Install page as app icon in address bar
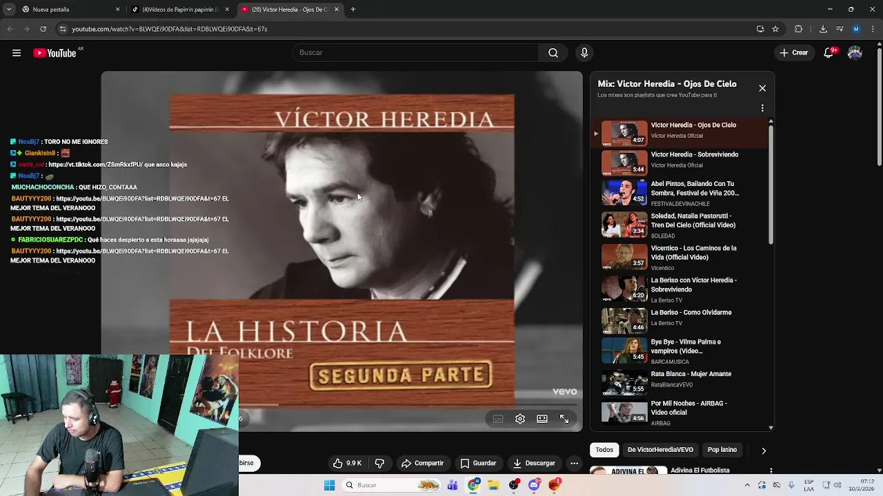 click(760, 29)
